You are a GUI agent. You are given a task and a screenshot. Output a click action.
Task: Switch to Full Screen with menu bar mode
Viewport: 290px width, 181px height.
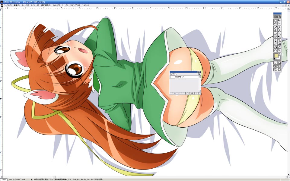(x=277, y=66)
